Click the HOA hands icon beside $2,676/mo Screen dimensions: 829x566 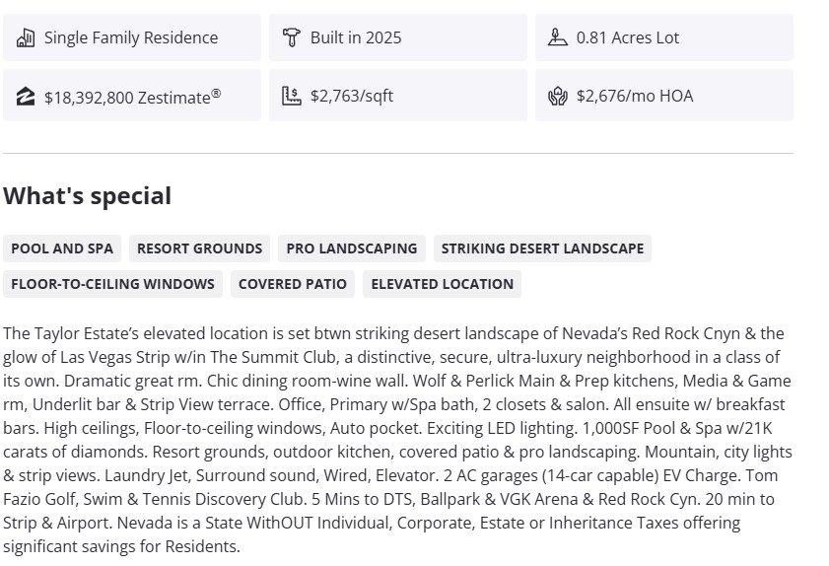pos(557,96)
